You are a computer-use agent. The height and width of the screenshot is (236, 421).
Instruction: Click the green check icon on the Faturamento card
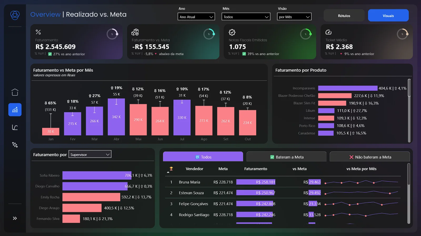click(50, 54)
